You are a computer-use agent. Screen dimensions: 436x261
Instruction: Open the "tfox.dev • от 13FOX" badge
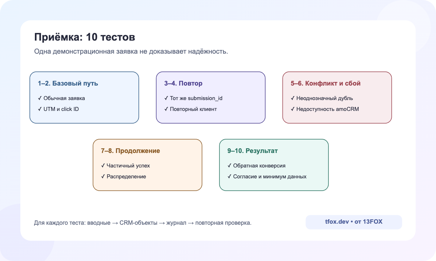(x=354, y=222)
